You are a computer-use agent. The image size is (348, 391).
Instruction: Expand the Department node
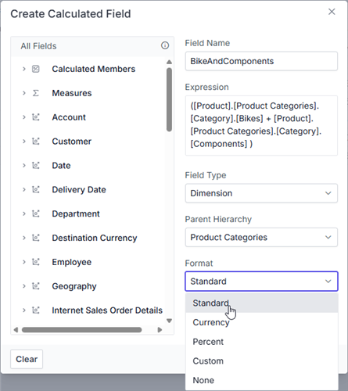[x=24, y=213]
